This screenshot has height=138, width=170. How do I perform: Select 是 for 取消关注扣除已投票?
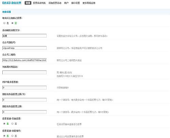[4, 23]
